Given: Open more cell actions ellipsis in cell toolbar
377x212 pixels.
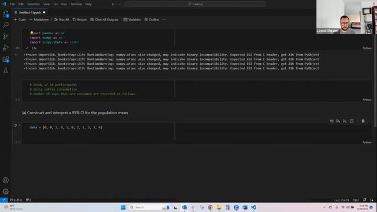Looking at the screenshot, I should [x=358, y=121].
